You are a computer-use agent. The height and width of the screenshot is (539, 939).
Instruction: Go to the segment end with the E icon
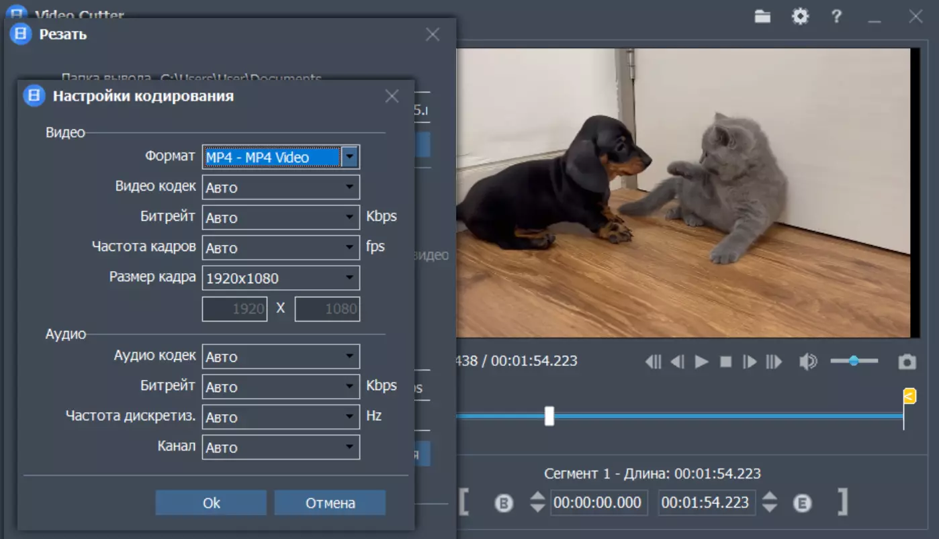[802, 503]
